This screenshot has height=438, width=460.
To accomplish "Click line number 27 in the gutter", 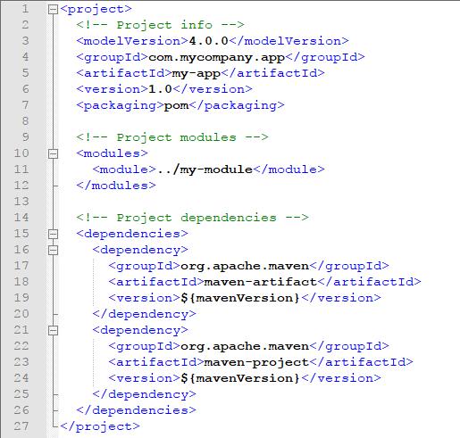I will click(x=21, y=426).
